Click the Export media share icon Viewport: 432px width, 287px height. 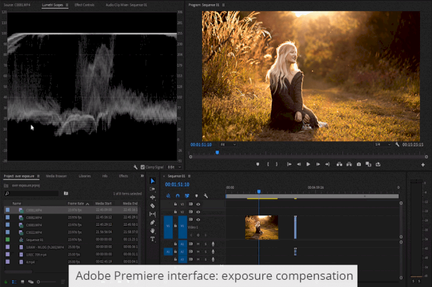[x=378, y=164]
